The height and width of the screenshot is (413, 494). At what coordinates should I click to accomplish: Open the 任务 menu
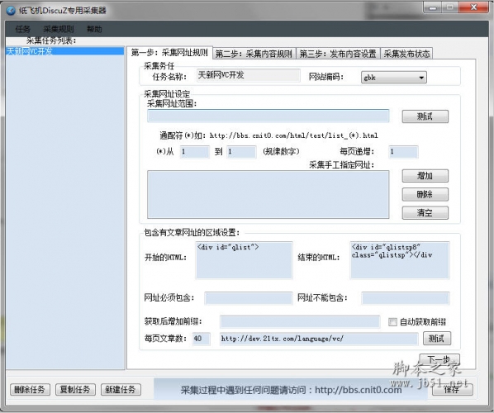(x=22, y=29)
